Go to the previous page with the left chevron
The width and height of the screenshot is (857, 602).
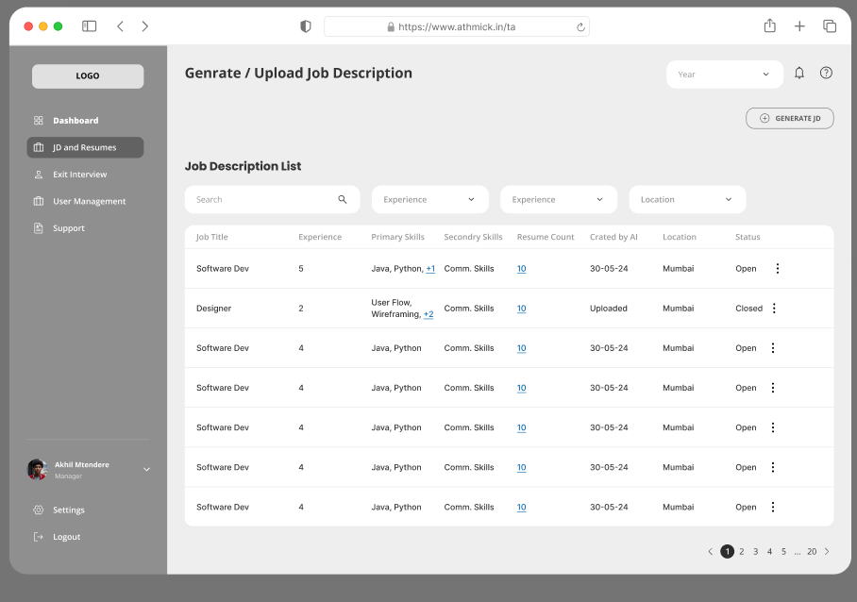(x=710, y=551)
